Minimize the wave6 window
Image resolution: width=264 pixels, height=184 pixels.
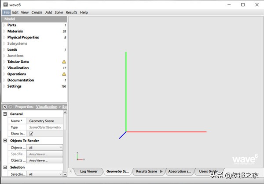(229, 5)
